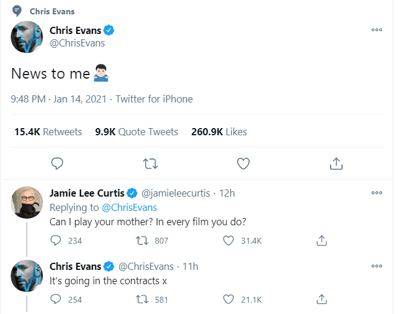View the 15.4K Retweets list
The image size is (398, 314).
click(48, 132)
